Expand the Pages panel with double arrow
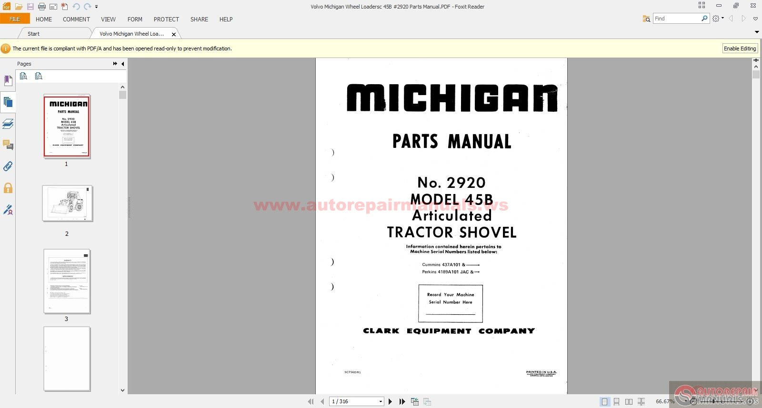Image resolution: width=762 pixels, height=408 pixels. tap(115, 64)
